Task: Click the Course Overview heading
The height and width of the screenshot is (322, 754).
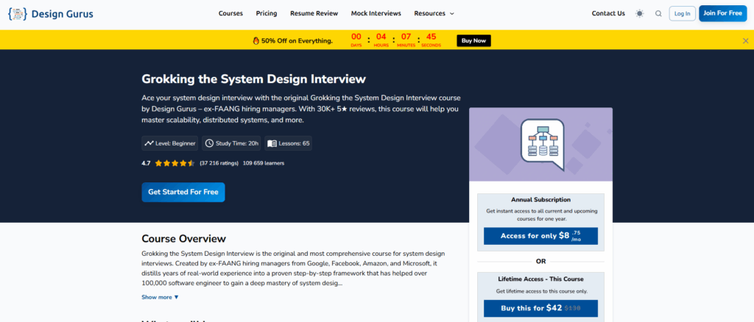Action: [183, 238]
